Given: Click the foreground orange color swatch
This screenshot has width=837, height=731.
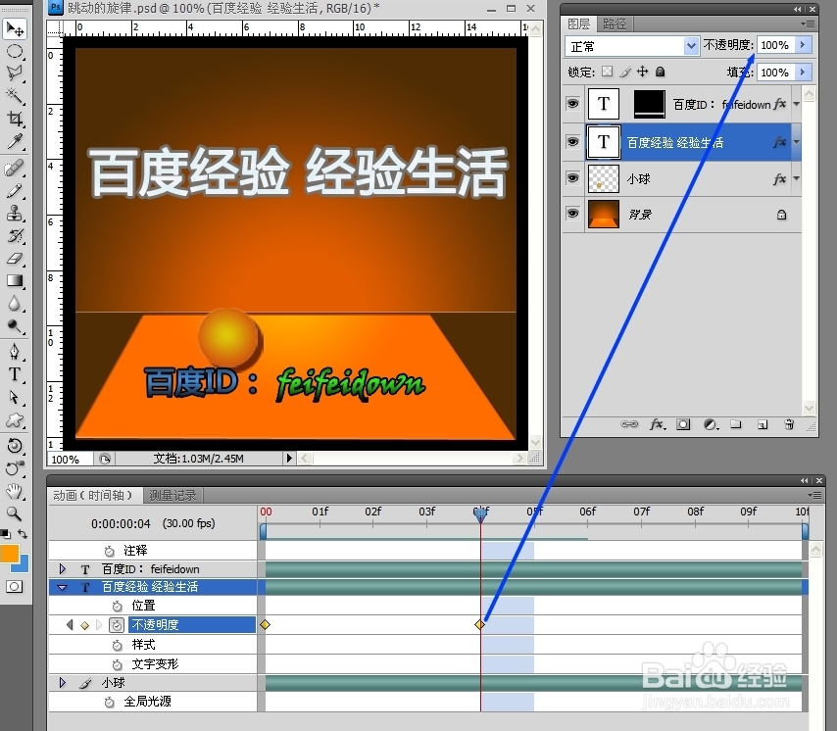Looking at the screenshot, I should point(8,554).
